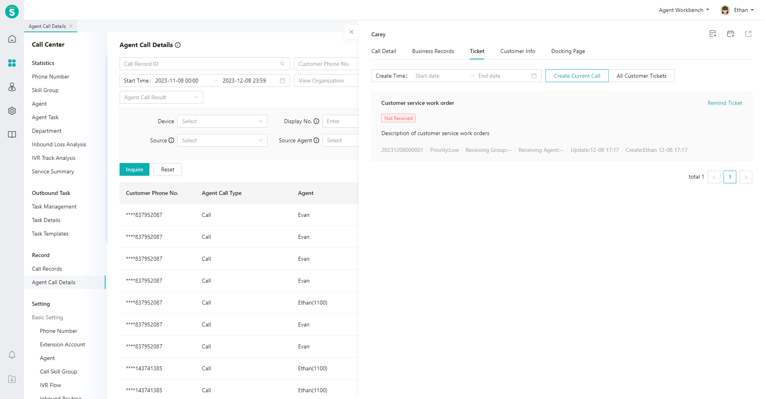Viewport: 765px width, 399px height.
Task: Click All Customer Tickets button
Action: [x=641, y=76]
